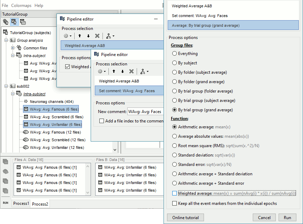Select Process sources file type icon
The image size is (303, 224).
[6, 171]
